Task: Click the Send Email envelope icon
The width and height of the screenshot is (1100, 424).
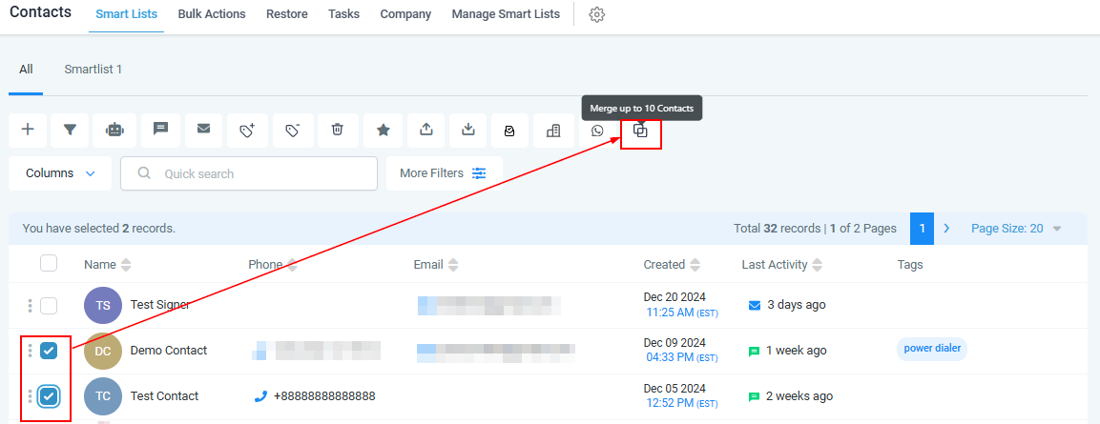Action: coord(203,131)
